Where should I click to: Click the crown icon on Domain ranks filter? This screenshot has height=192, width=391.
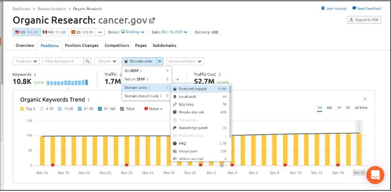click(126, 61)
